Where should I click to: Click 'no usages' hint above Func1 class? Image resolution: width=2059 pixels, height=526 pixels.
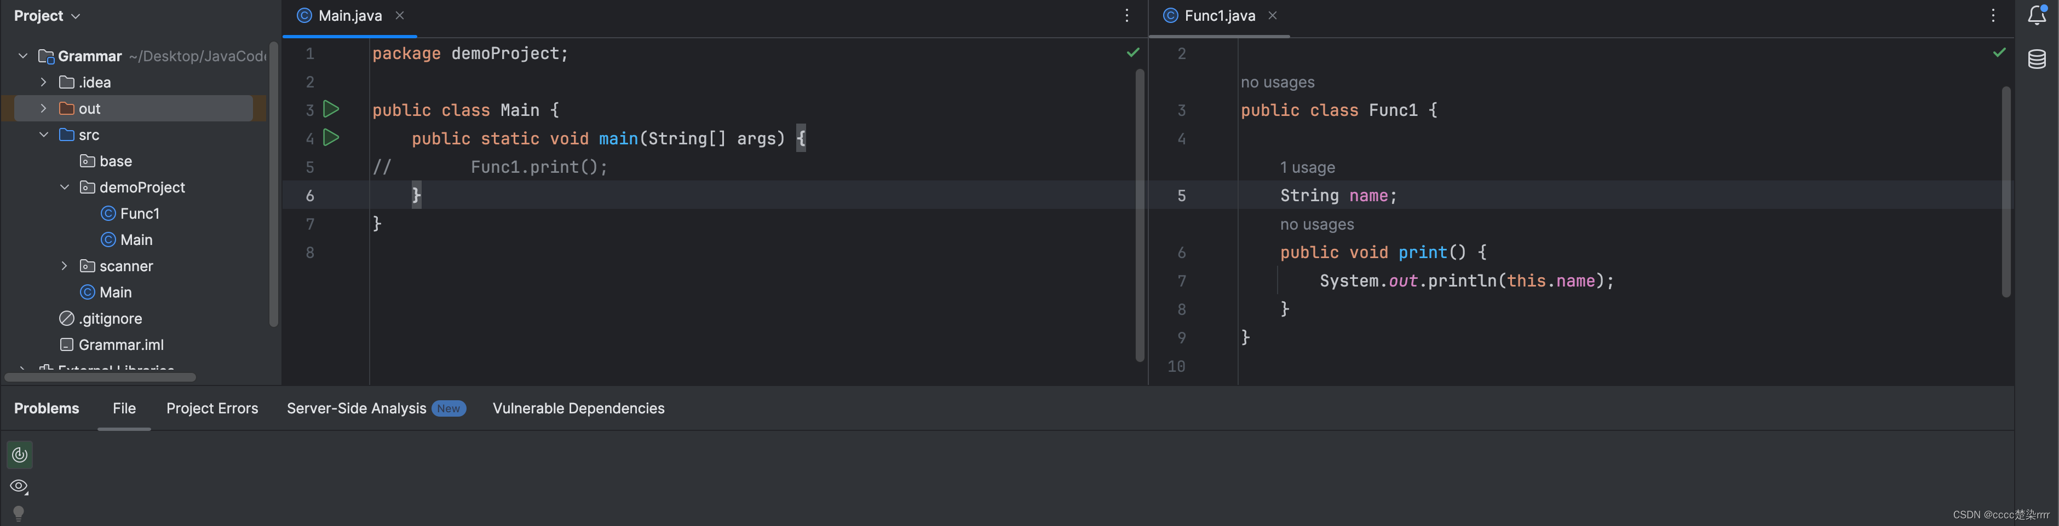coord(1277,82)
